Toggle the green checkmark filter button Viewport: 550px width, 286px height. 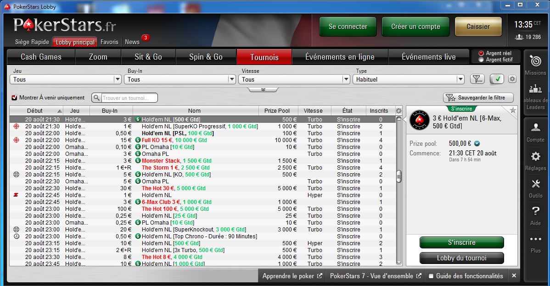(x=497, y=79)
